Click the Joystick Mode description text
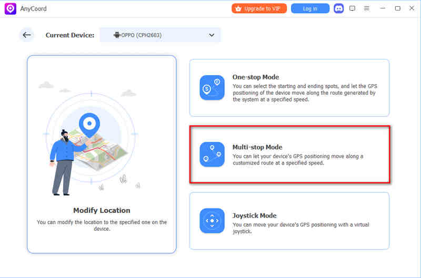421x278 pixels. point(300,228)
